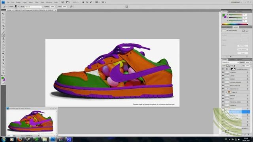Toggle lock all for layer
This screenshot has width=253, height=142.
tap(234, 66)
